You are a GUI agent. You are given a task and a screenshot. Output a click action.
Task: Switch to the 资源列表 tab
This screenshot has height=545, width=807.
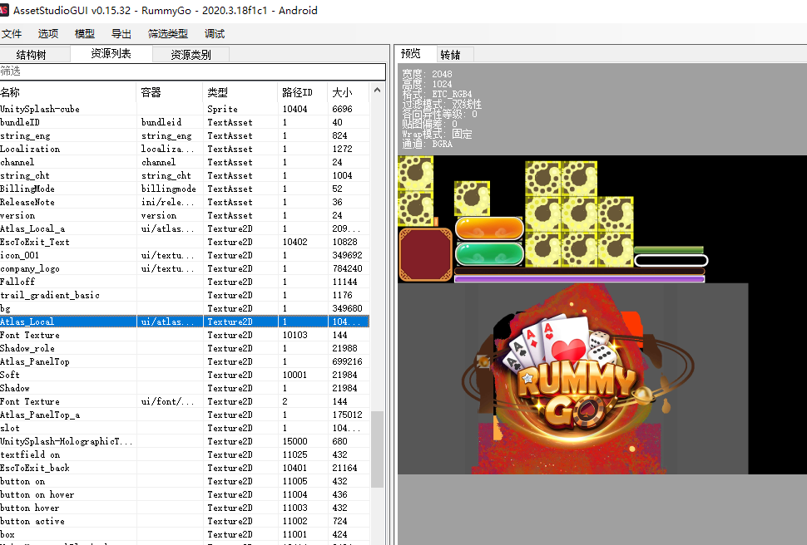[111, 53]
